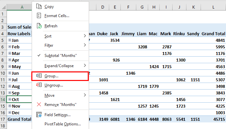Image resolution: width=226 pixels, height=129 pixels.
Task: Click the Mark column label
Action: click(x=166, y=34)
